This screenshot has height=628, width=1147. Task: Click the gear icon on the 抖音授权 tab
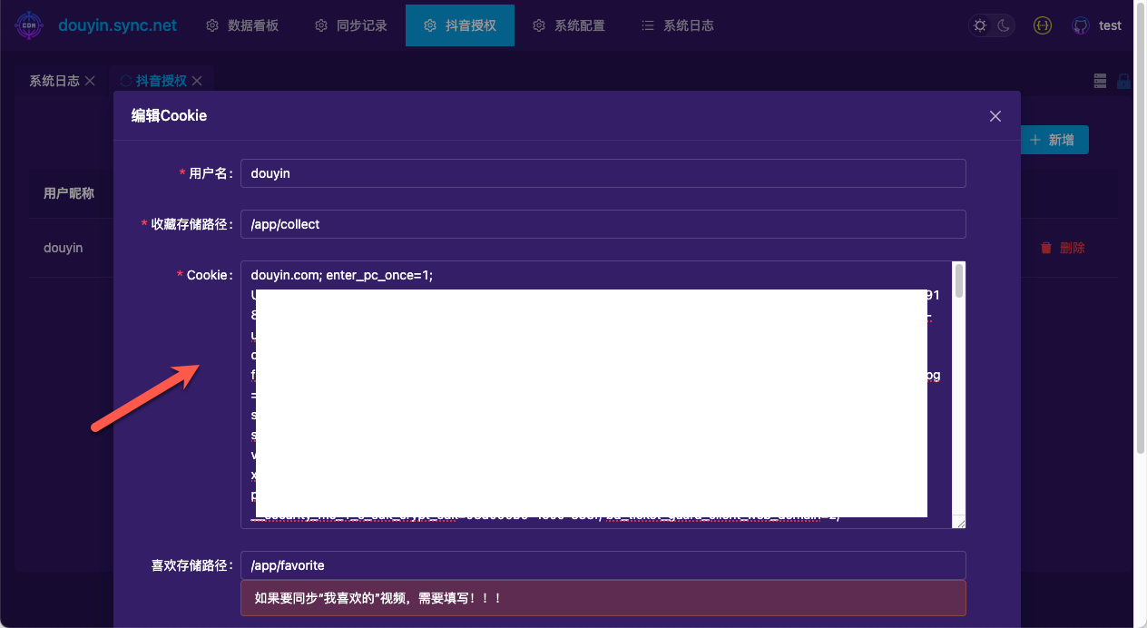click(430, 25)
